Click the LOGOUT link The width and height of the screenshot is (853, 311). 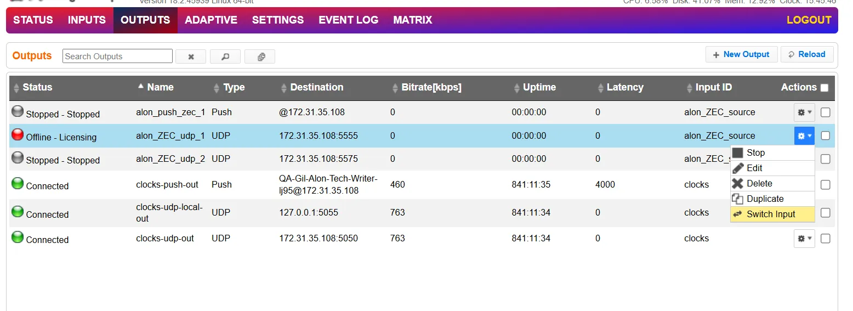(809, 20)
